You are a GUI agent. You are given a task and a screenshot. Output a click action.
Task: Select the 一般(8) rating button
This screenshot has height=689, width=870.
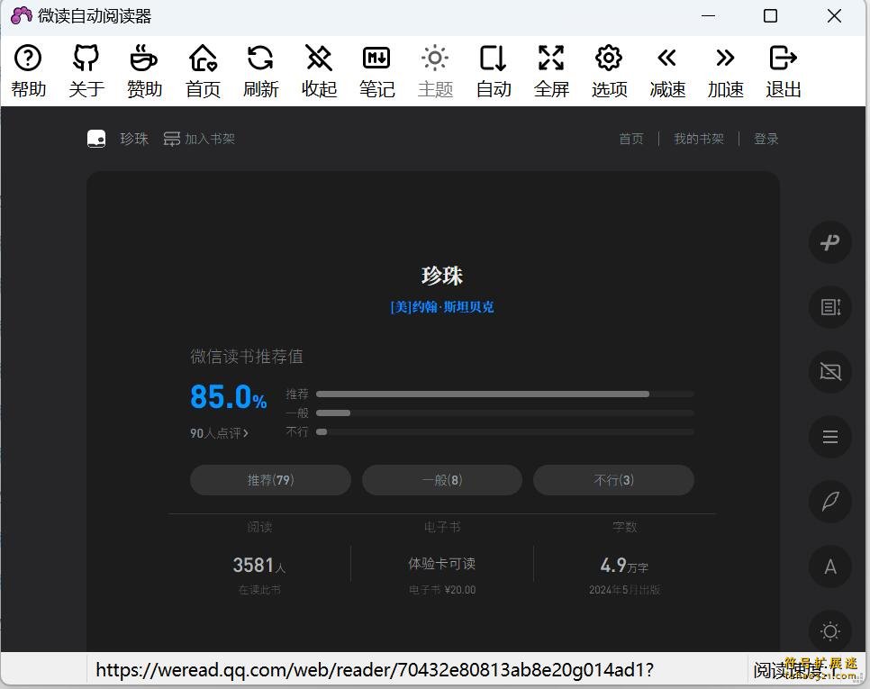click(x=441, y=480)
